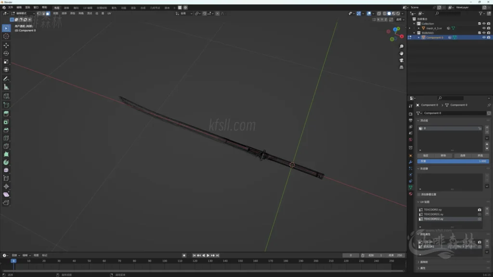Select the Move tool in the left toolbar

[6, 45]
